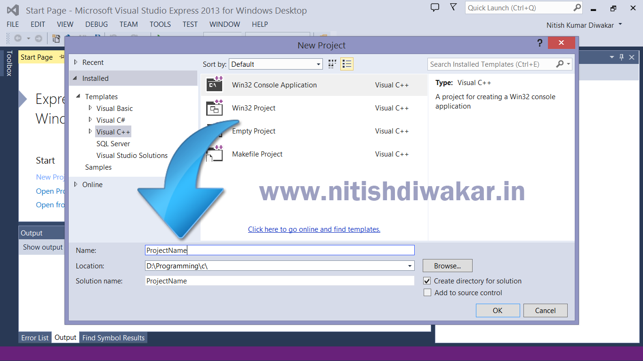Switch templates to small icons view
Viewport: 643px width, 361px height.
click(x=332, y=64)
